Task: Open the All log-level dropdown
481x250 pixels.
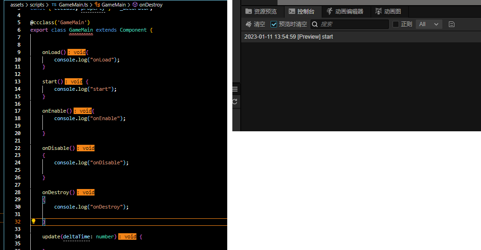Action: click(429, 24)
